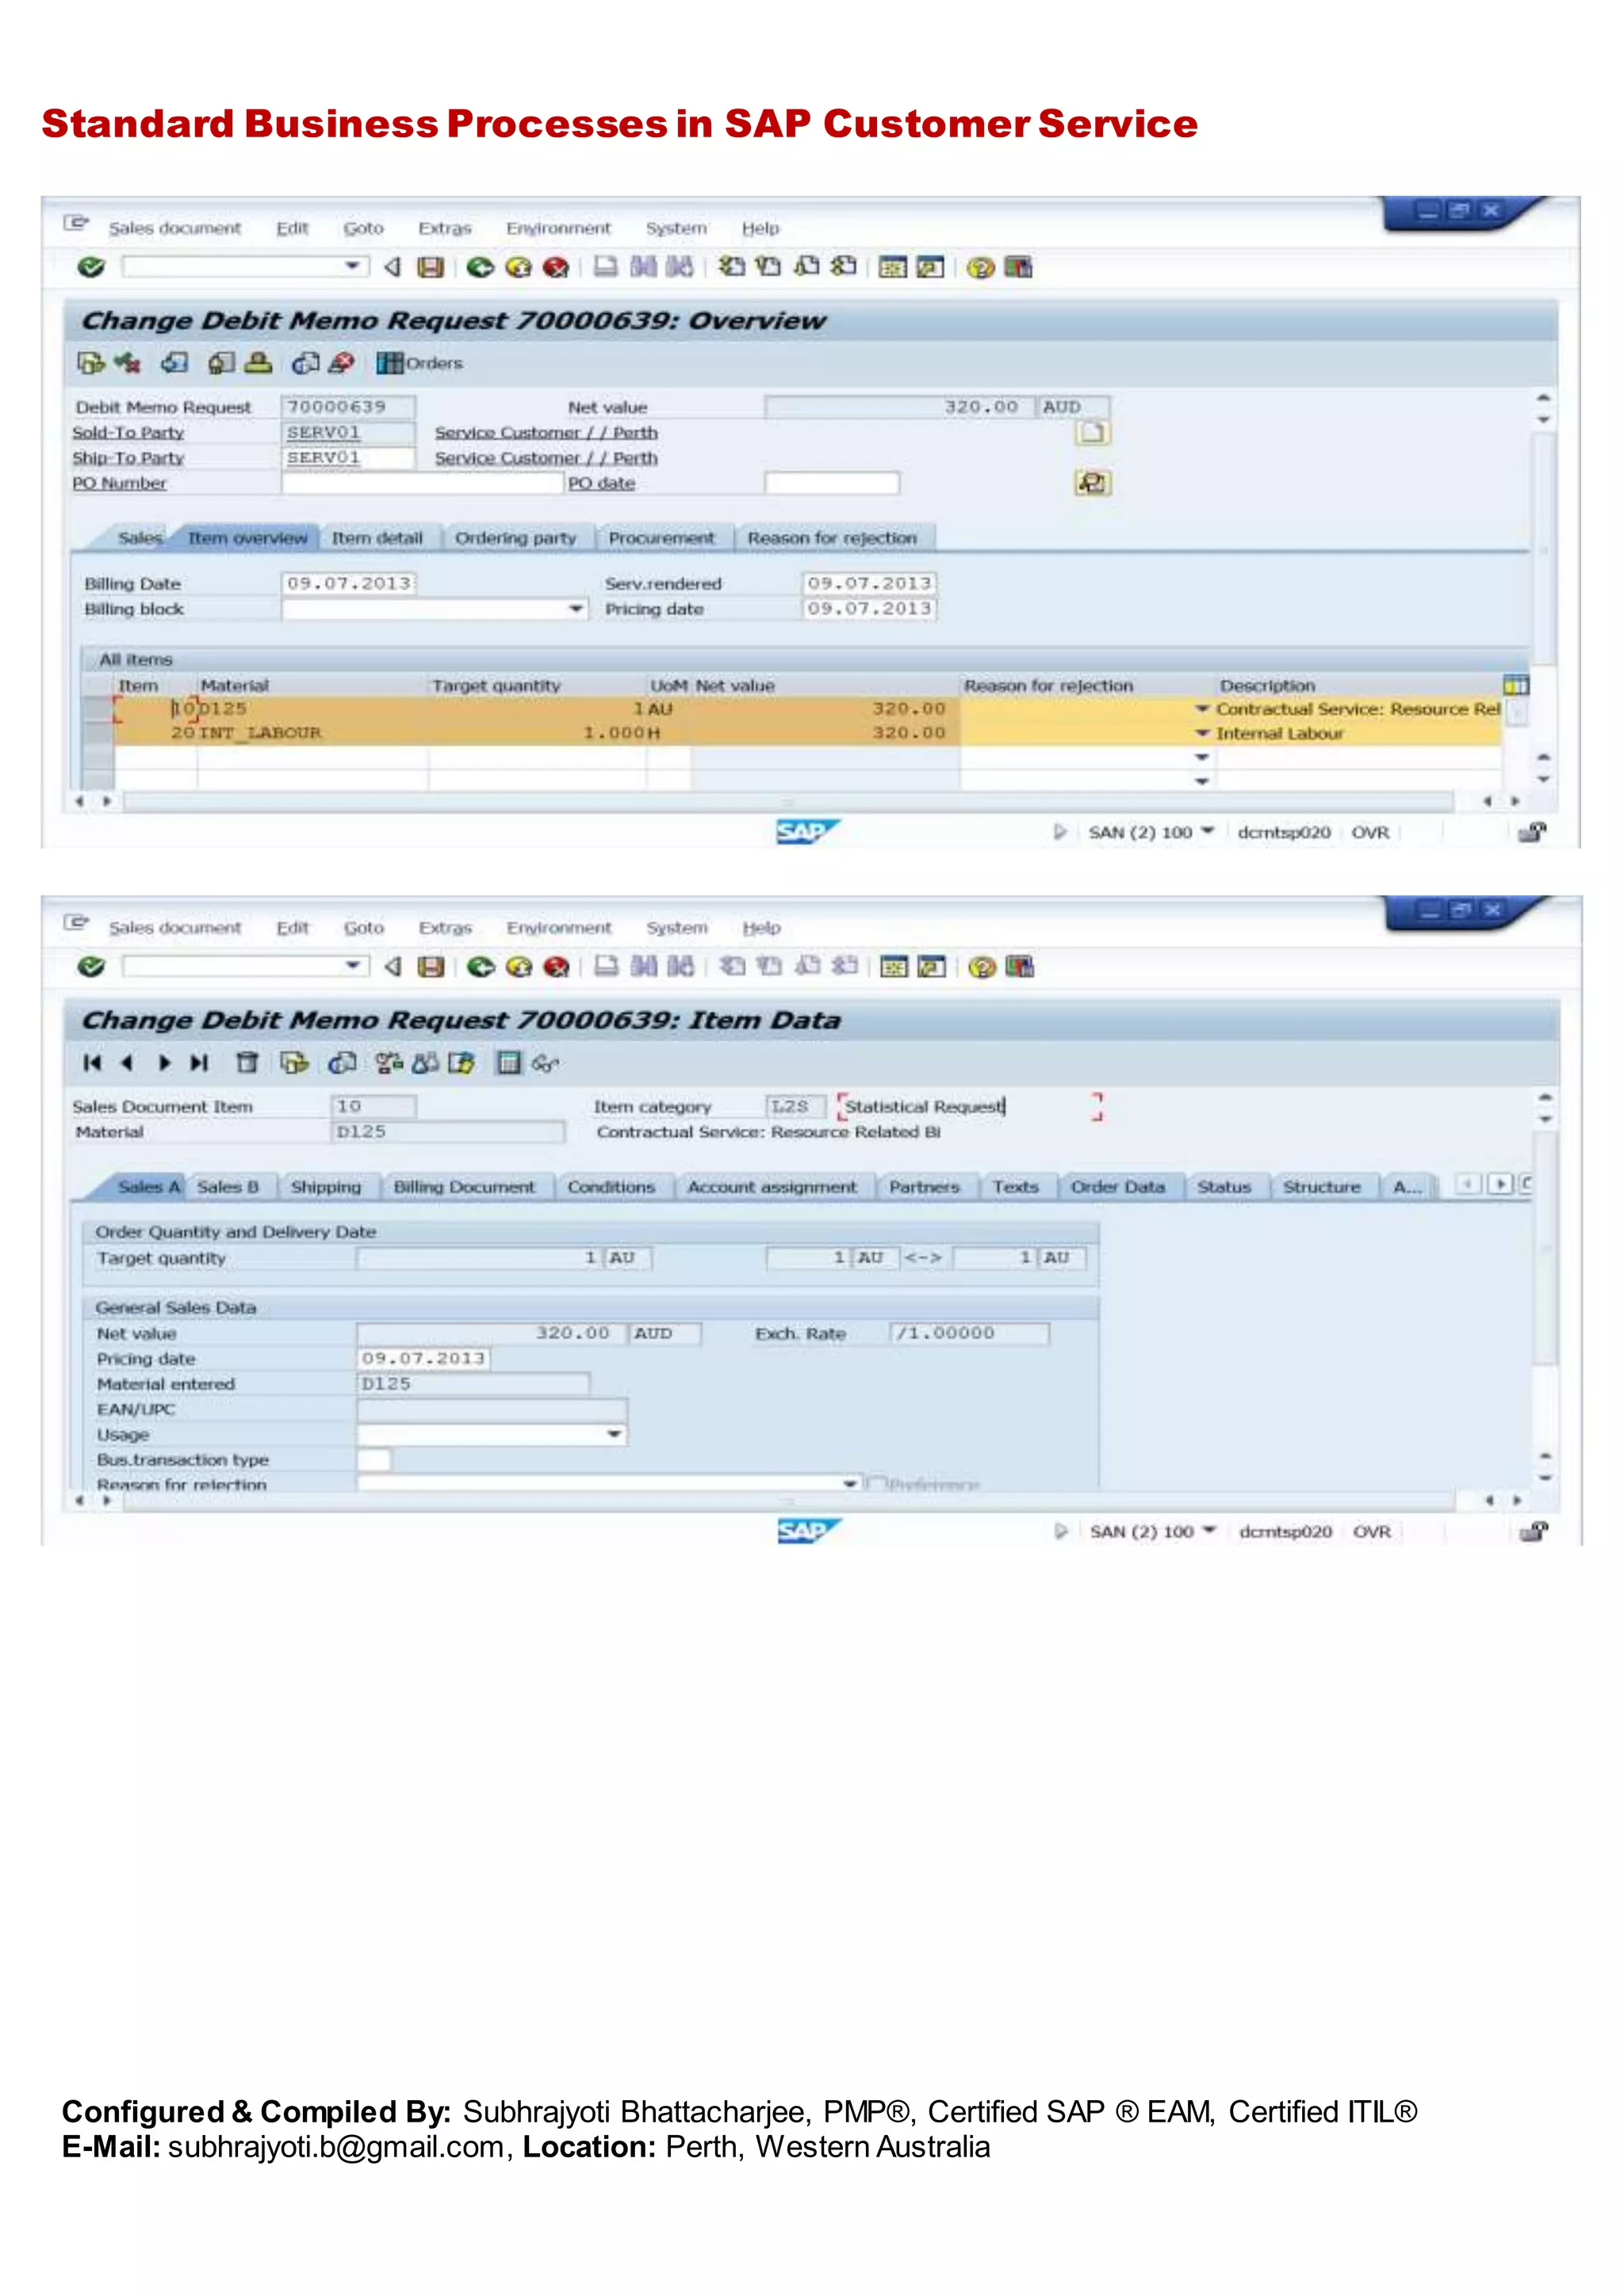Click the Ship-To Party link label

point(128,458)
